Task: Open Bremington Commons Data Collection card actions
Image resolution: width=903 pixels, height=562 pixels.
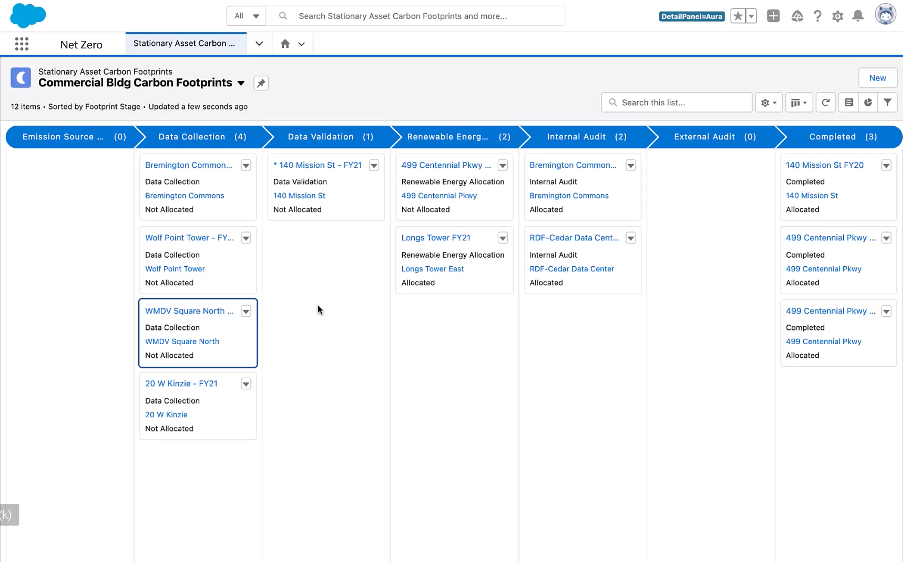Action: click(x=246, y=165)
